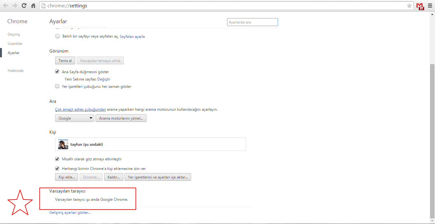Viewport: 435px width, 224px height.
Task: Reload the page with the refresh icon
Action: [24, 6]
